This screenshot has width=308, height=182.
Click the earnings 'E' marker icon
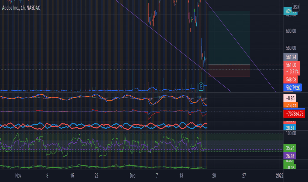click(201, 86)
